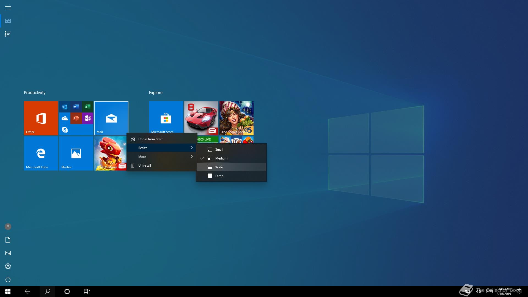Expand the Start hamburger menu
Image resolution: width=528 pixels, height=297 pixels.
(x=8, y=8)
